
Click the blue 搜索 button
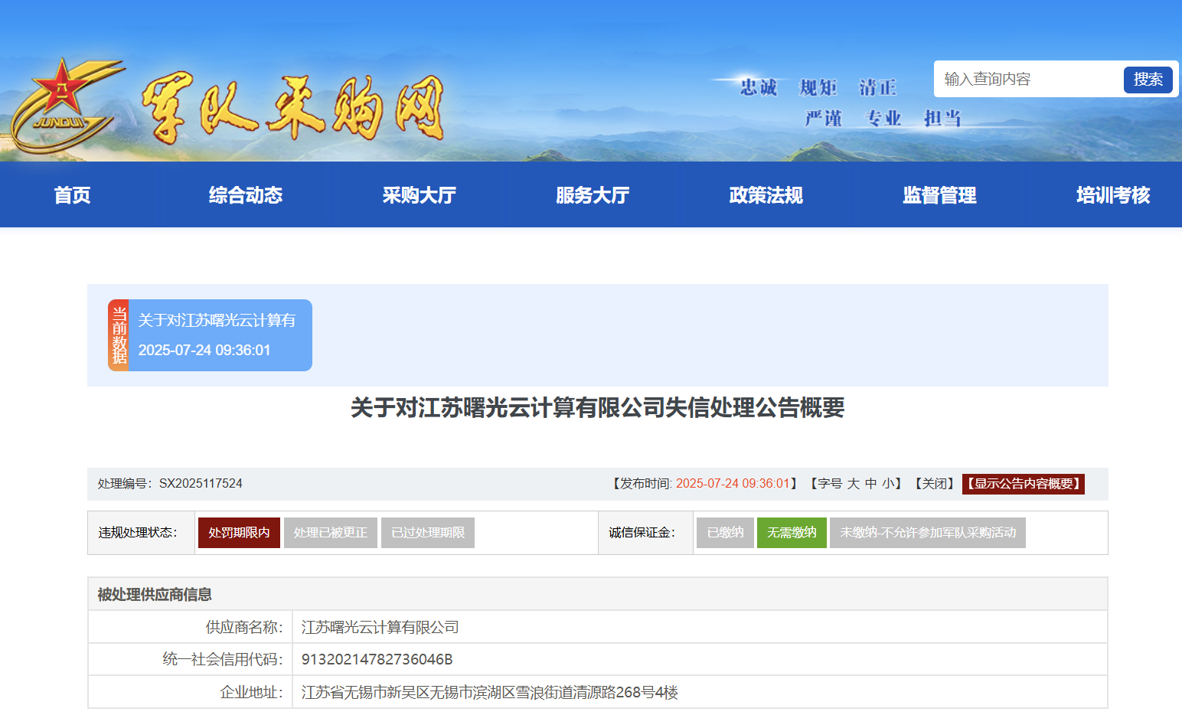[1148, 80]
